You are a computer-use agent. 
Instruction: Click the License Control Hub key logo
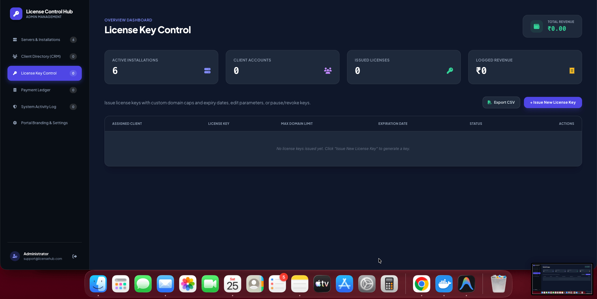point(16,14)
